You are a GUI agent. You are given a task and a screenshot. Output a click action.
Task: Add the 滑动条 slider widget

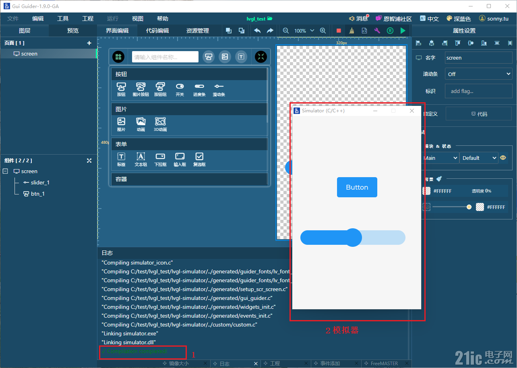point(219,89)
